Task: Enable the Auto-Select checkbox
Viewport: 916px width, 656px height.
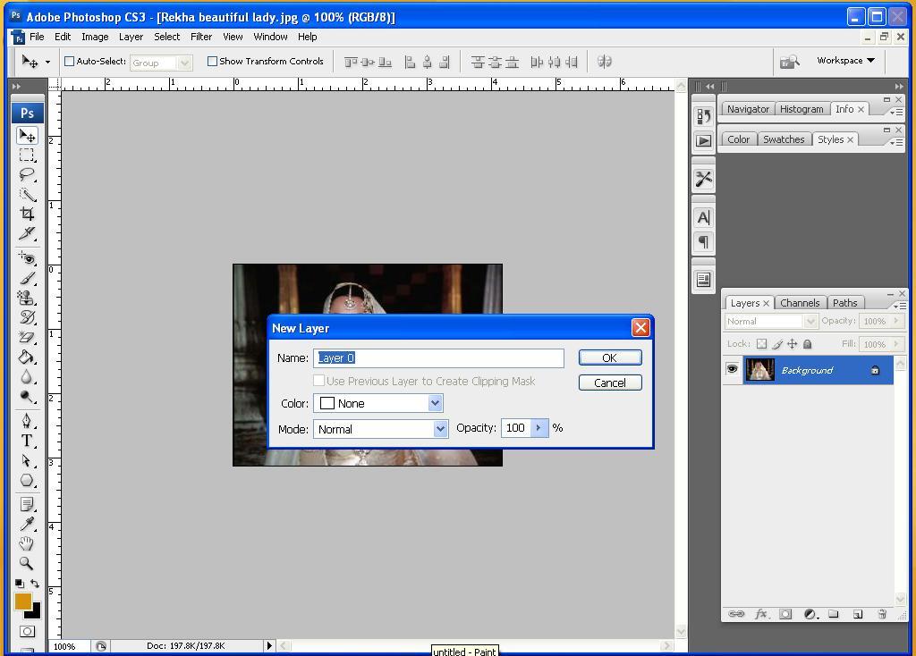Action: (68, 61)
